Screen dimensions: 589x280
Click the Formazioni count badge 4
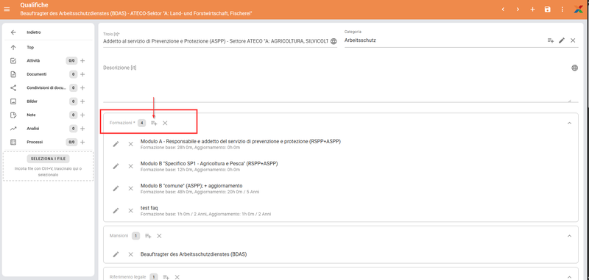(x=141, y=123)
